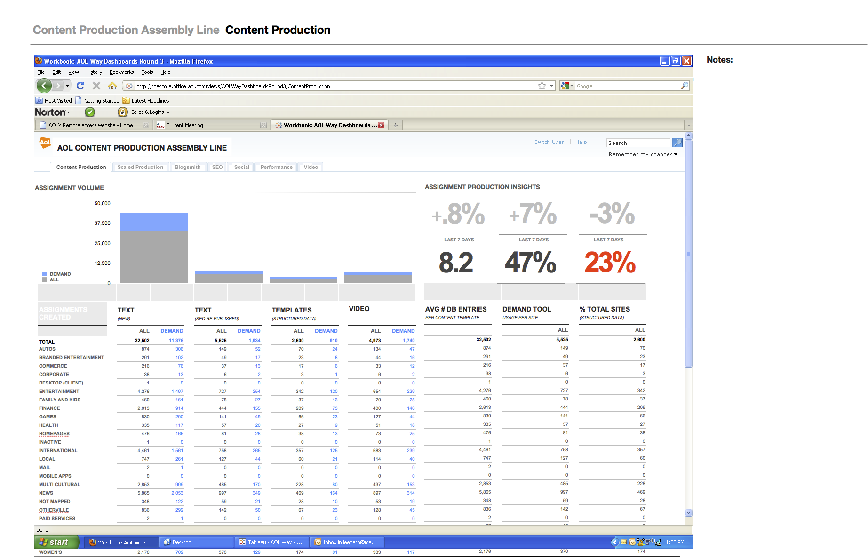This screenshot has height=560, width=868.
Task: Close the Workbook: AOL Way Dashboards tab
Action: coord(381,125)
